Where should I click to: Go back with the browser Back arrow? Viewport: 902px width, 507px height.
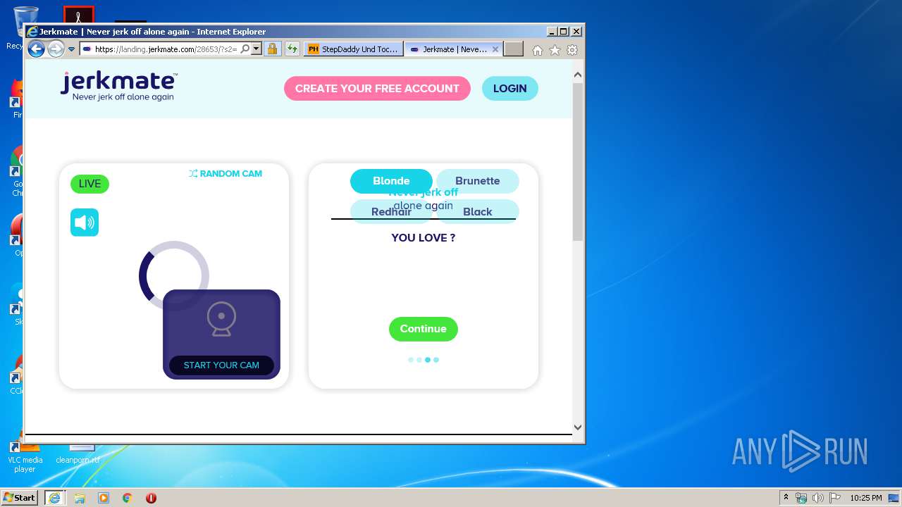point(36,49)
